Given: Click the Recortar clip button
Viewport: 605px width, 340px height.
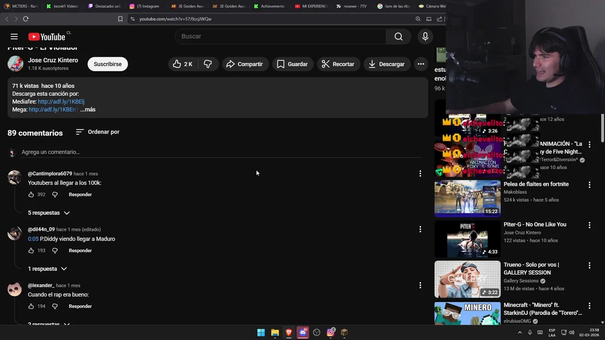Looking at the screenshot, I should click(338, 64).
